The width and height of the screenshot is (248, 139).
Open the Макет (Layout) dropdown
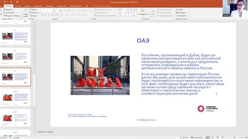pyautogui.click(x=34, y=10)
